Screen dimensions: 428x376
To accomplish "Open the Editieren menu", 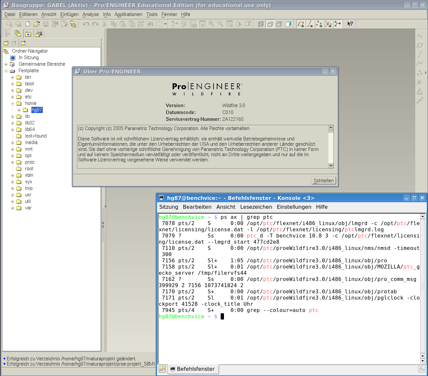I will pos(28,14).
